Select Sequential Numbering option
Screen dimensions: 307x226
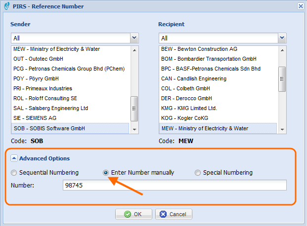pyautogui.click(x=14, y=173)
